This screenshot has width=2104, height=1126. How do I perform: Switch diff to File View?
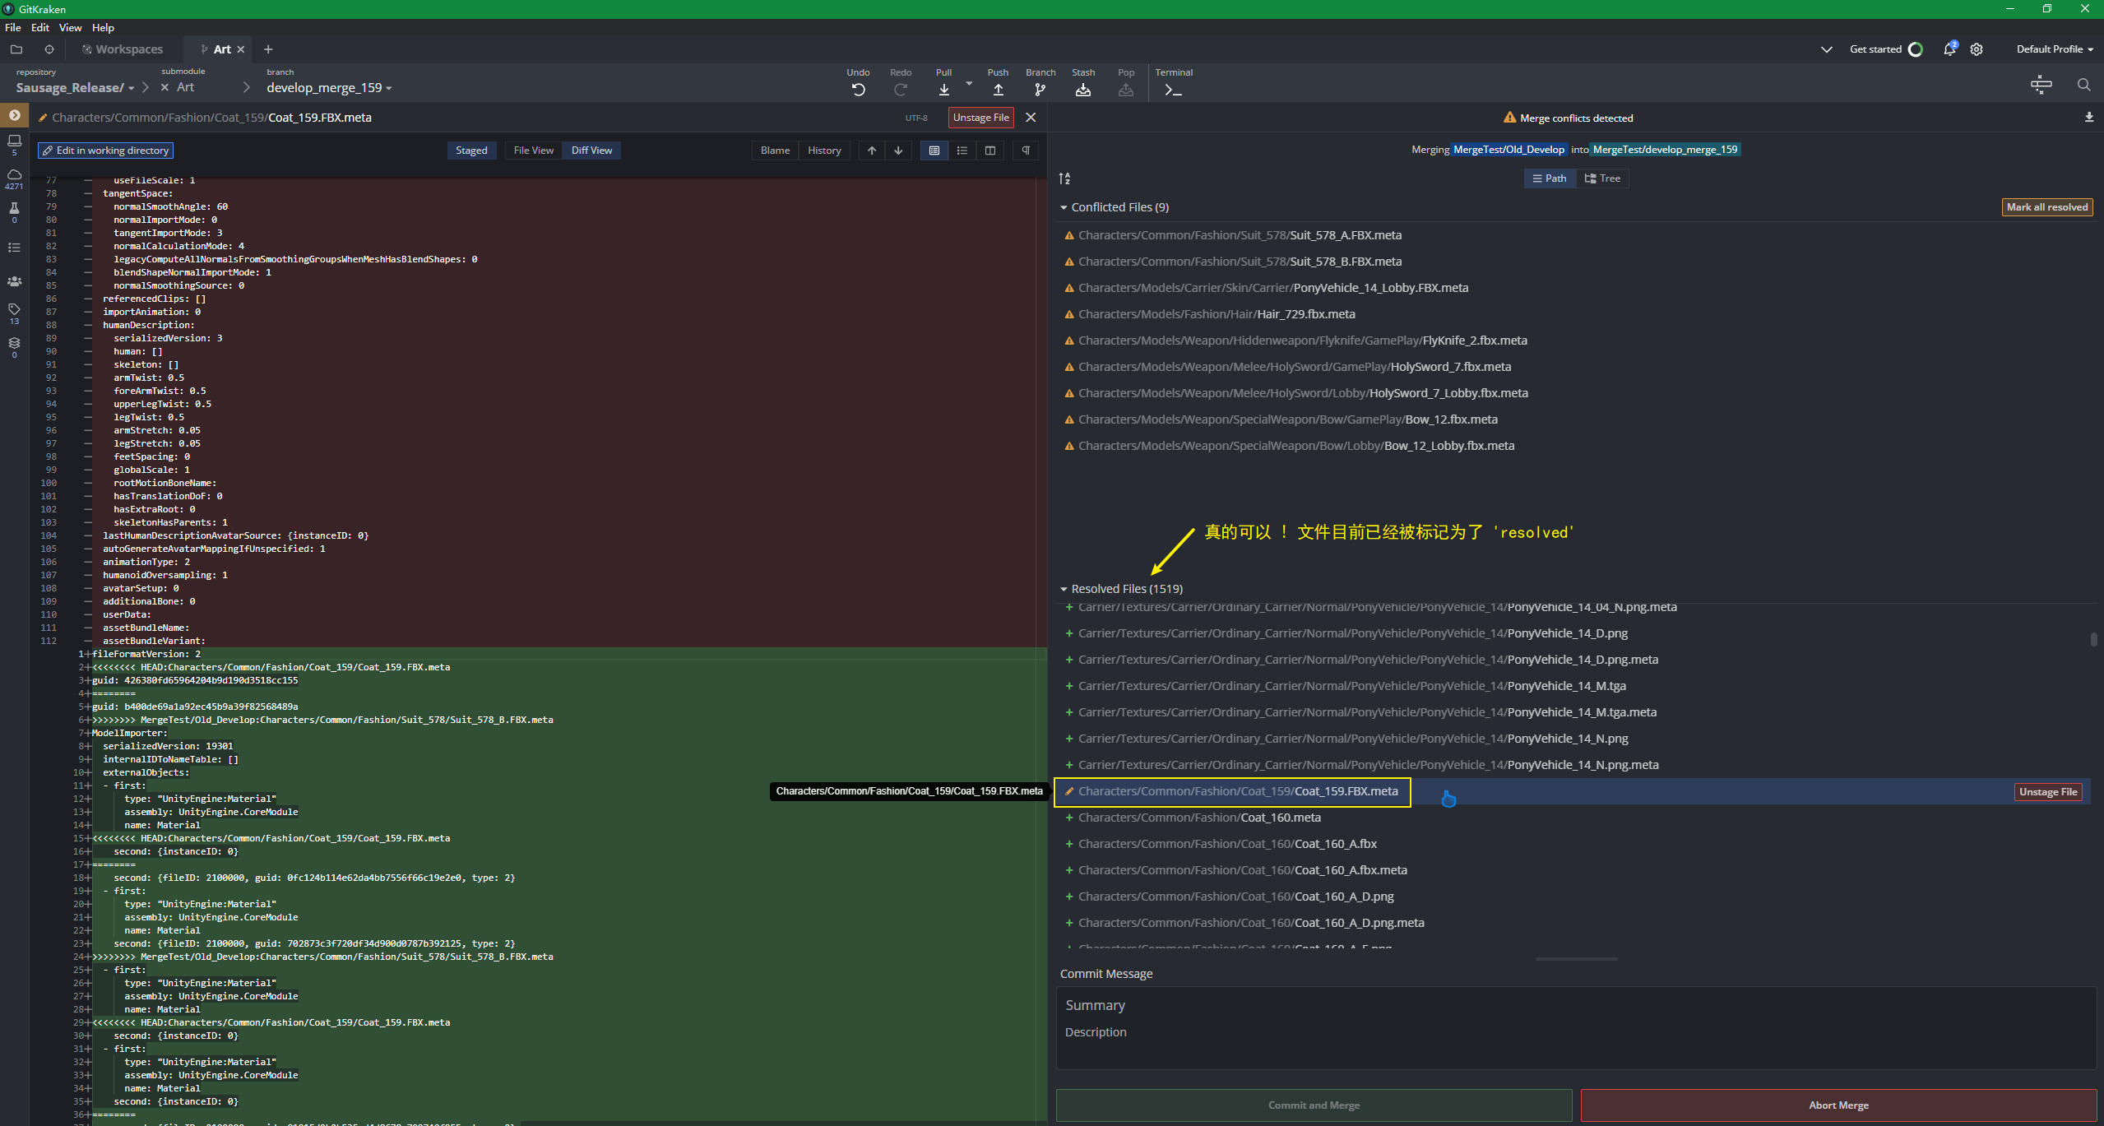coord(533,151)
